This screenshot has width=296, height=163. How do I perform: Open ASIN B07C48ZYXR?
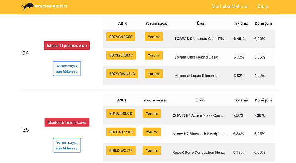(x=121, y=132)
